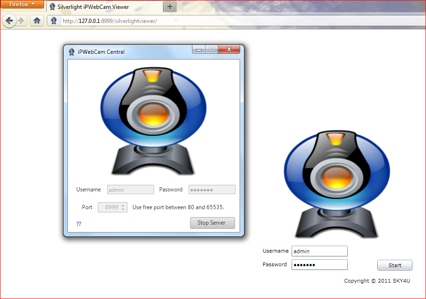
Task: Click the Password label on the viewer page
Action: click(x=275, y=264)
